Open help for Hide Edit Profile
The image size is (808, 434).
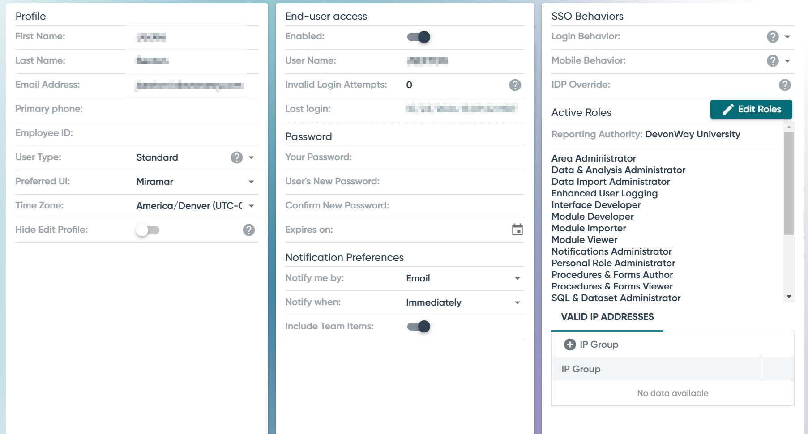(x=249, y=230)
